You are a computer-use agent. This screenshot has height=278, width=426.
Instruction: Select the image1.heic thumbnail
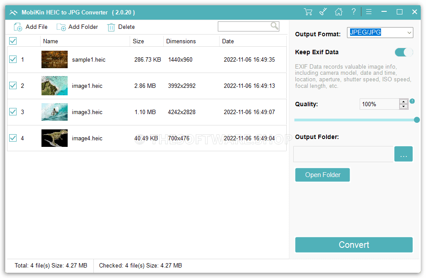54,86
